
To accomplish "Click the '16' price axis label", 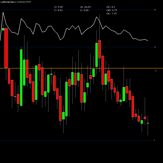I will 155,10.
